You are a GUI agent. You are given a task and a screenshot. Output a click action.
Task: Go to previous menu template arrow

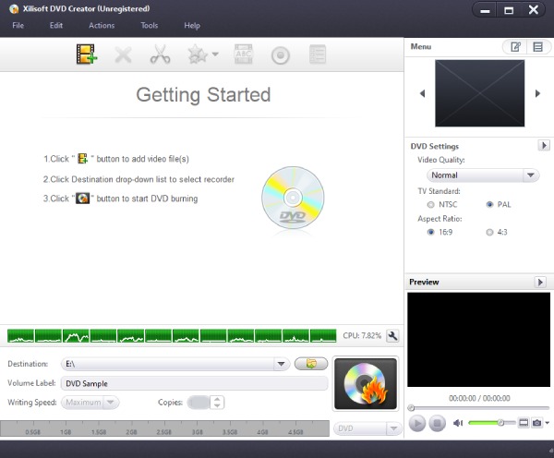(422, 93)
